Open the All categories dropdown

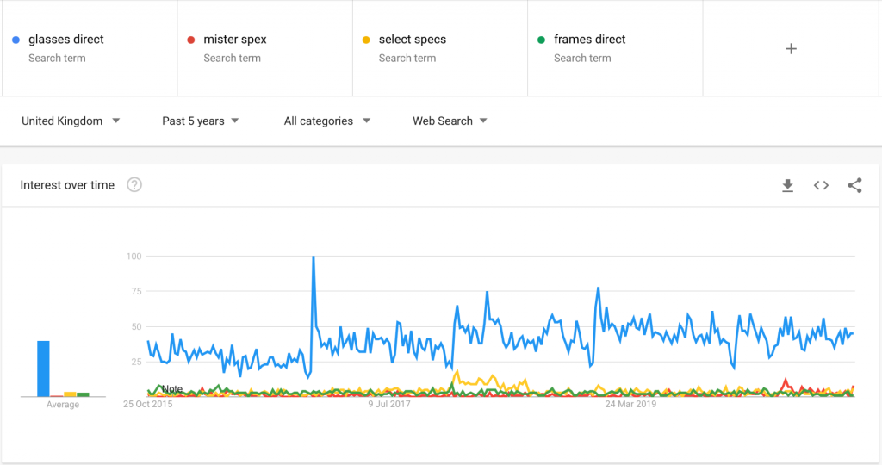point(326,121)
